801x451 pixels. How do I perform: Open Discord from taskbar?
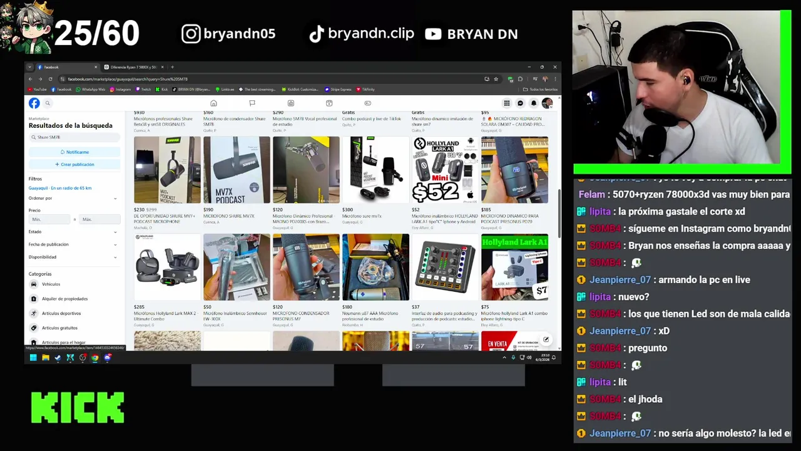pyautogui.click(x=107, y=358)
